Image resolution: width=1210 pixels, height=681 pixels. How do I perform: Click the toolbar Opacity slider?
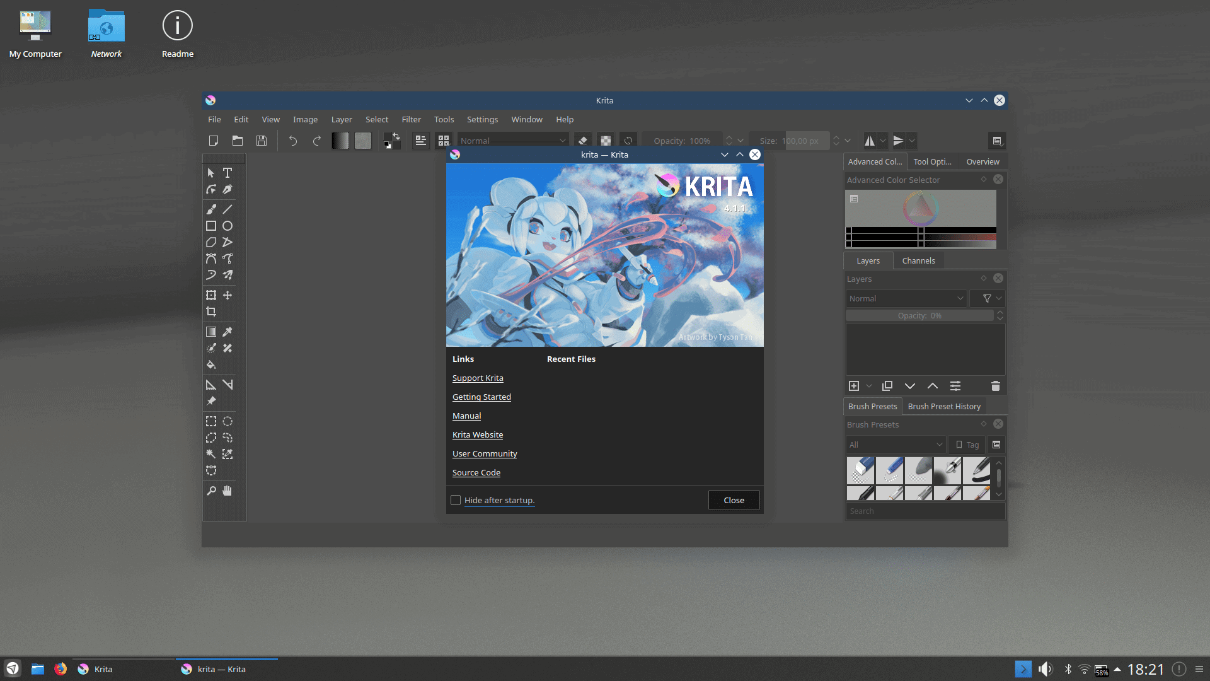[x=683, y=141]
